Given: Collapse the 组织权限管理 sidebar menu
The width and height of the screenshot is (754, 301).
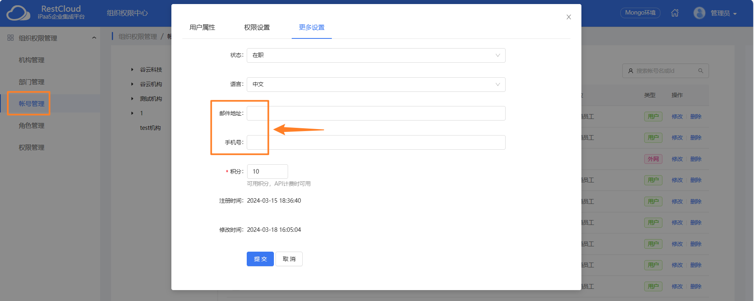Looking at the screenshot, I should click(x=94, y=38).
